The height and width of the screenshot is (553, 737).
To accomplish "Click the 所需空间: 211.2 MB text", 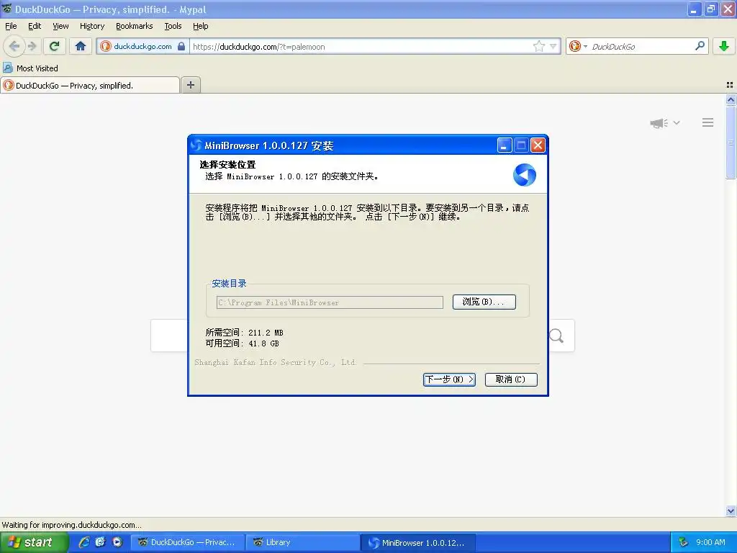I will point(245,333).
